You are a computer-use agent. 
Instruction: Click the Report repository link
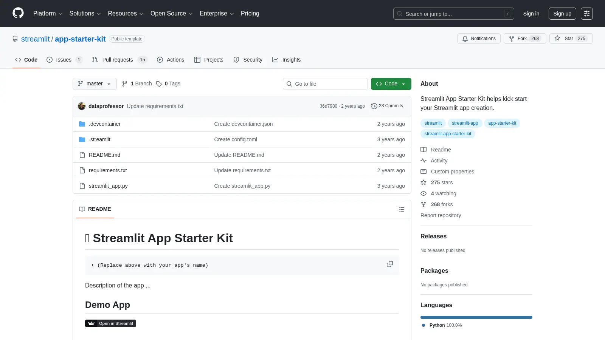[x=441, y=215]
